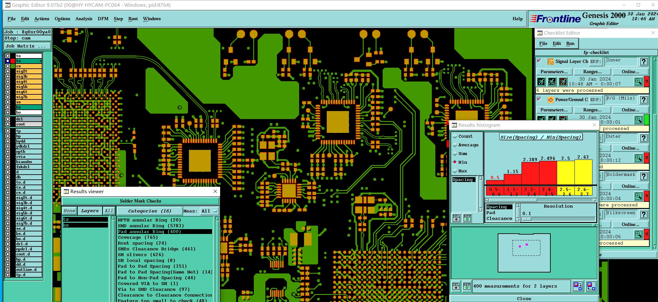Run the Signal Layer check (first runner icon)

[541, 82]
